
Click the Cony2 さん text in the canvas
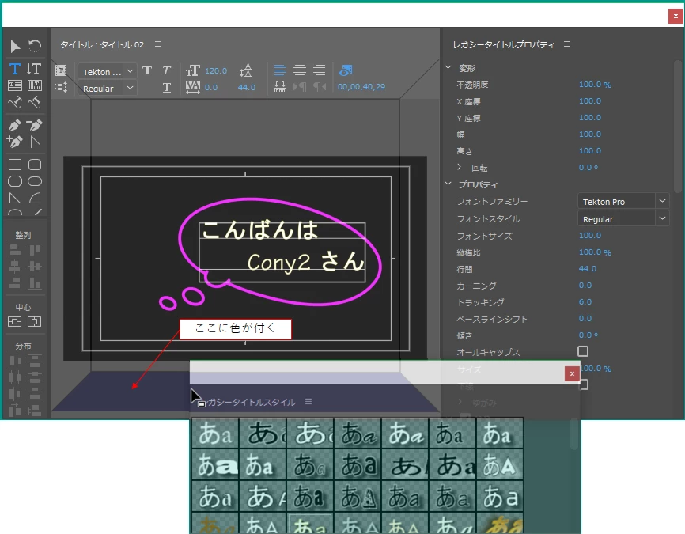coord(306,261)
